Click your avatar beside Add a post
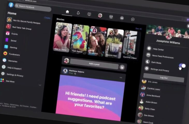The image size is (189, 124). click(67, 61)
